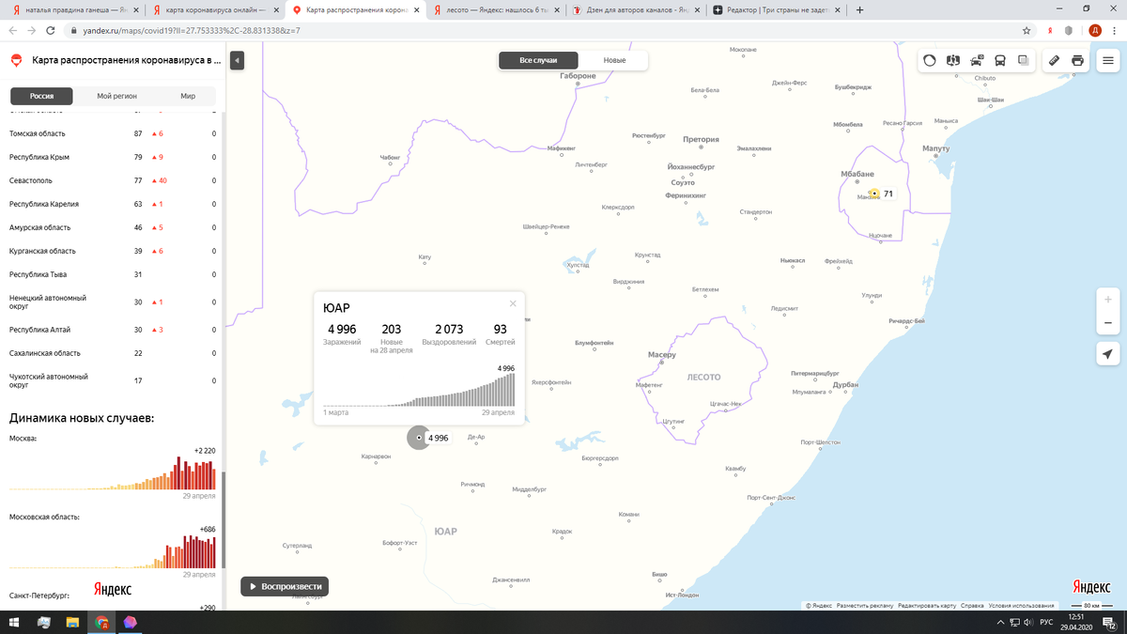Select the Республика Карелия row

(x=113, y=204)
